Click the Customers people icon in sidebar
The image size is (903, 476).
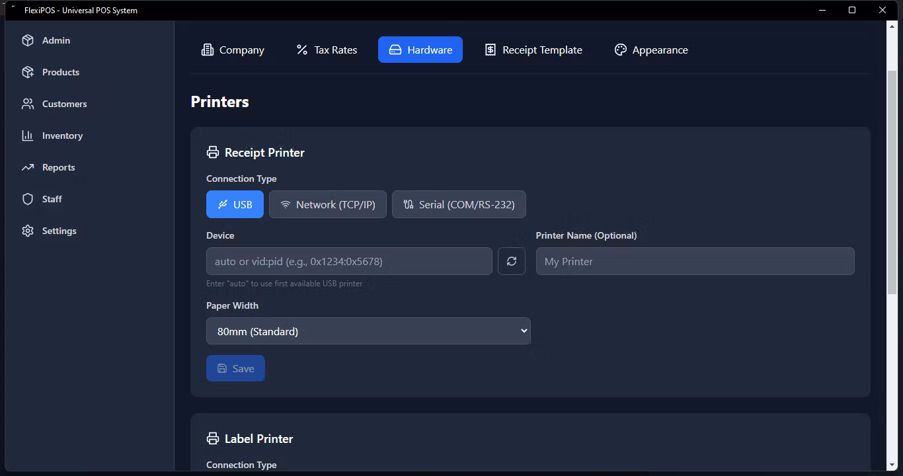28,104
